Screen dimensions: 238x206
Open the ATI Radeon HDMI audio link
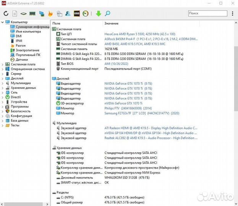[151, 128]
